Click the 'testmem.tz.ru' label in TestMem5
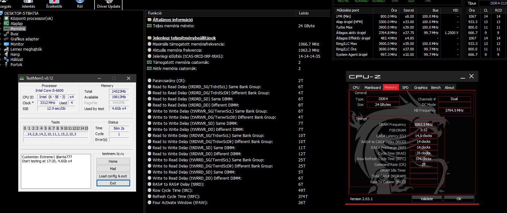 (x=113, y=154)
